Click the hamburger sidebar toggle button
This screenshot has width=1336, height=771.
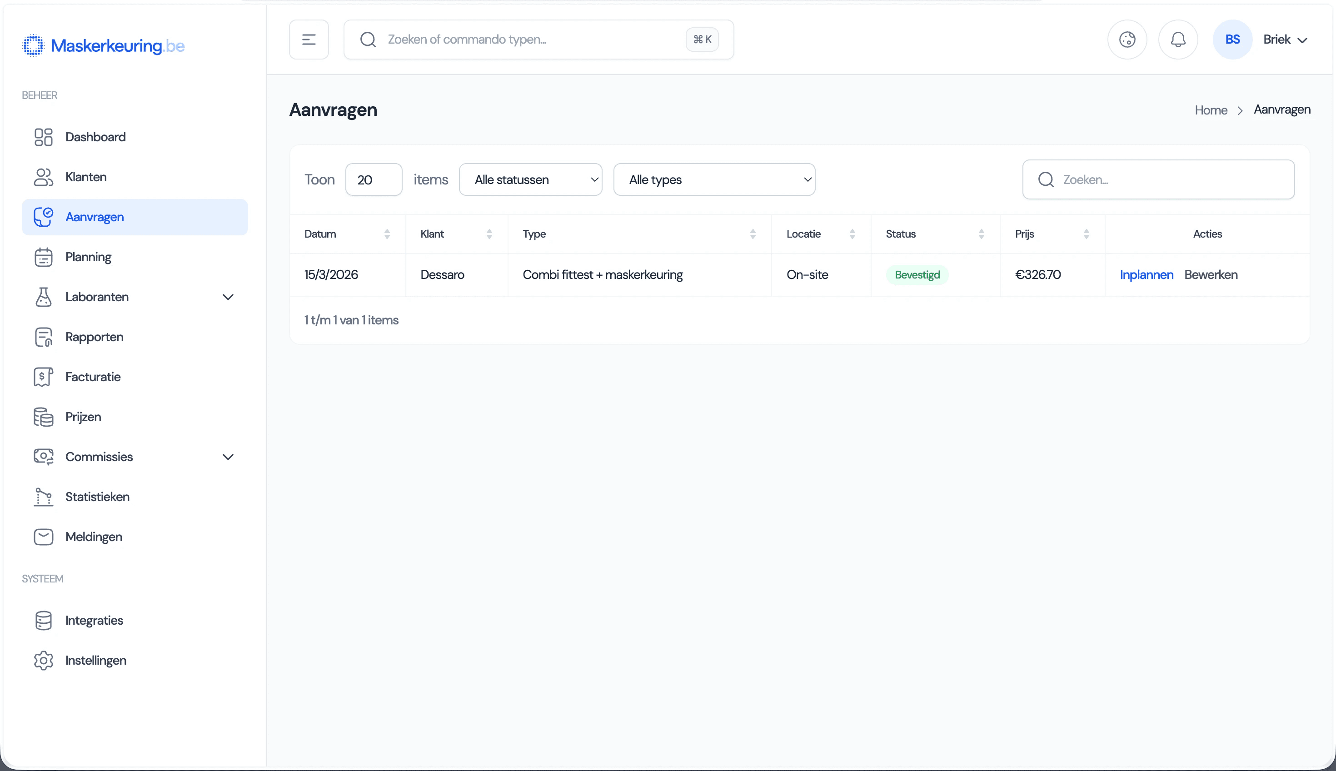(309, 40)
